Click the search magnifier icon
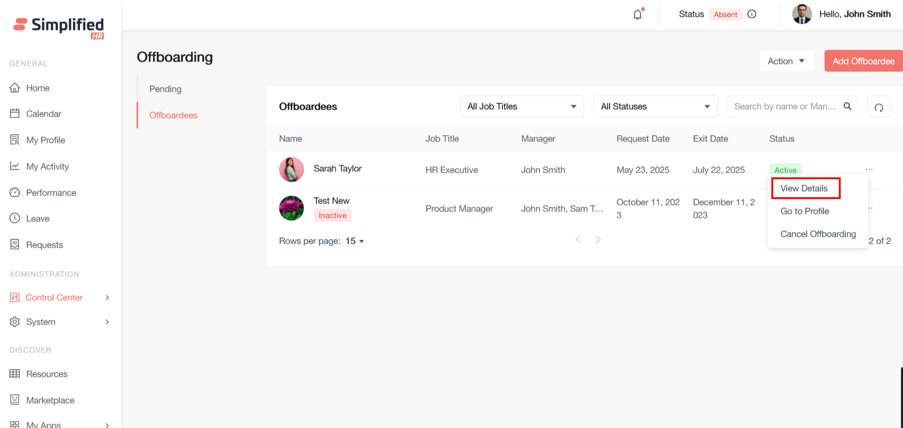Screen dimensions: 903x428 click(848, 106)
